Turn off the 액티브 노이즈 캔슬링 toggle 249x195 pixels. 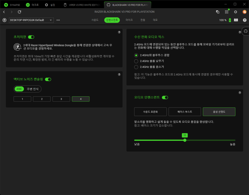pyautogui.click(x=48, y=79)
